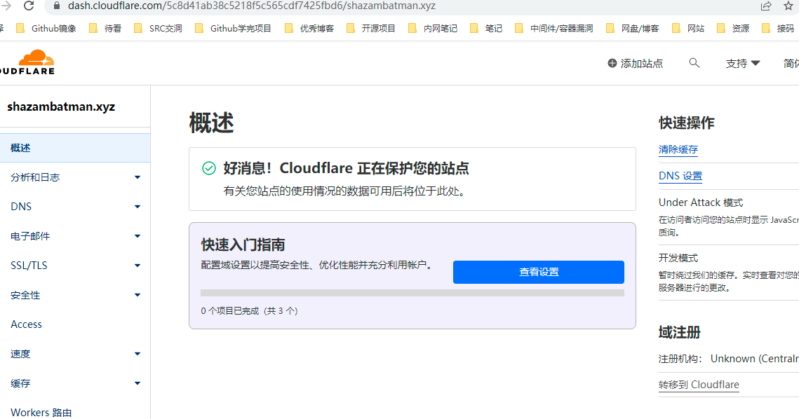This screenshot has height=419, width=799.
Task: Open the 待看 bookmark folder
Action: [105, 29]
